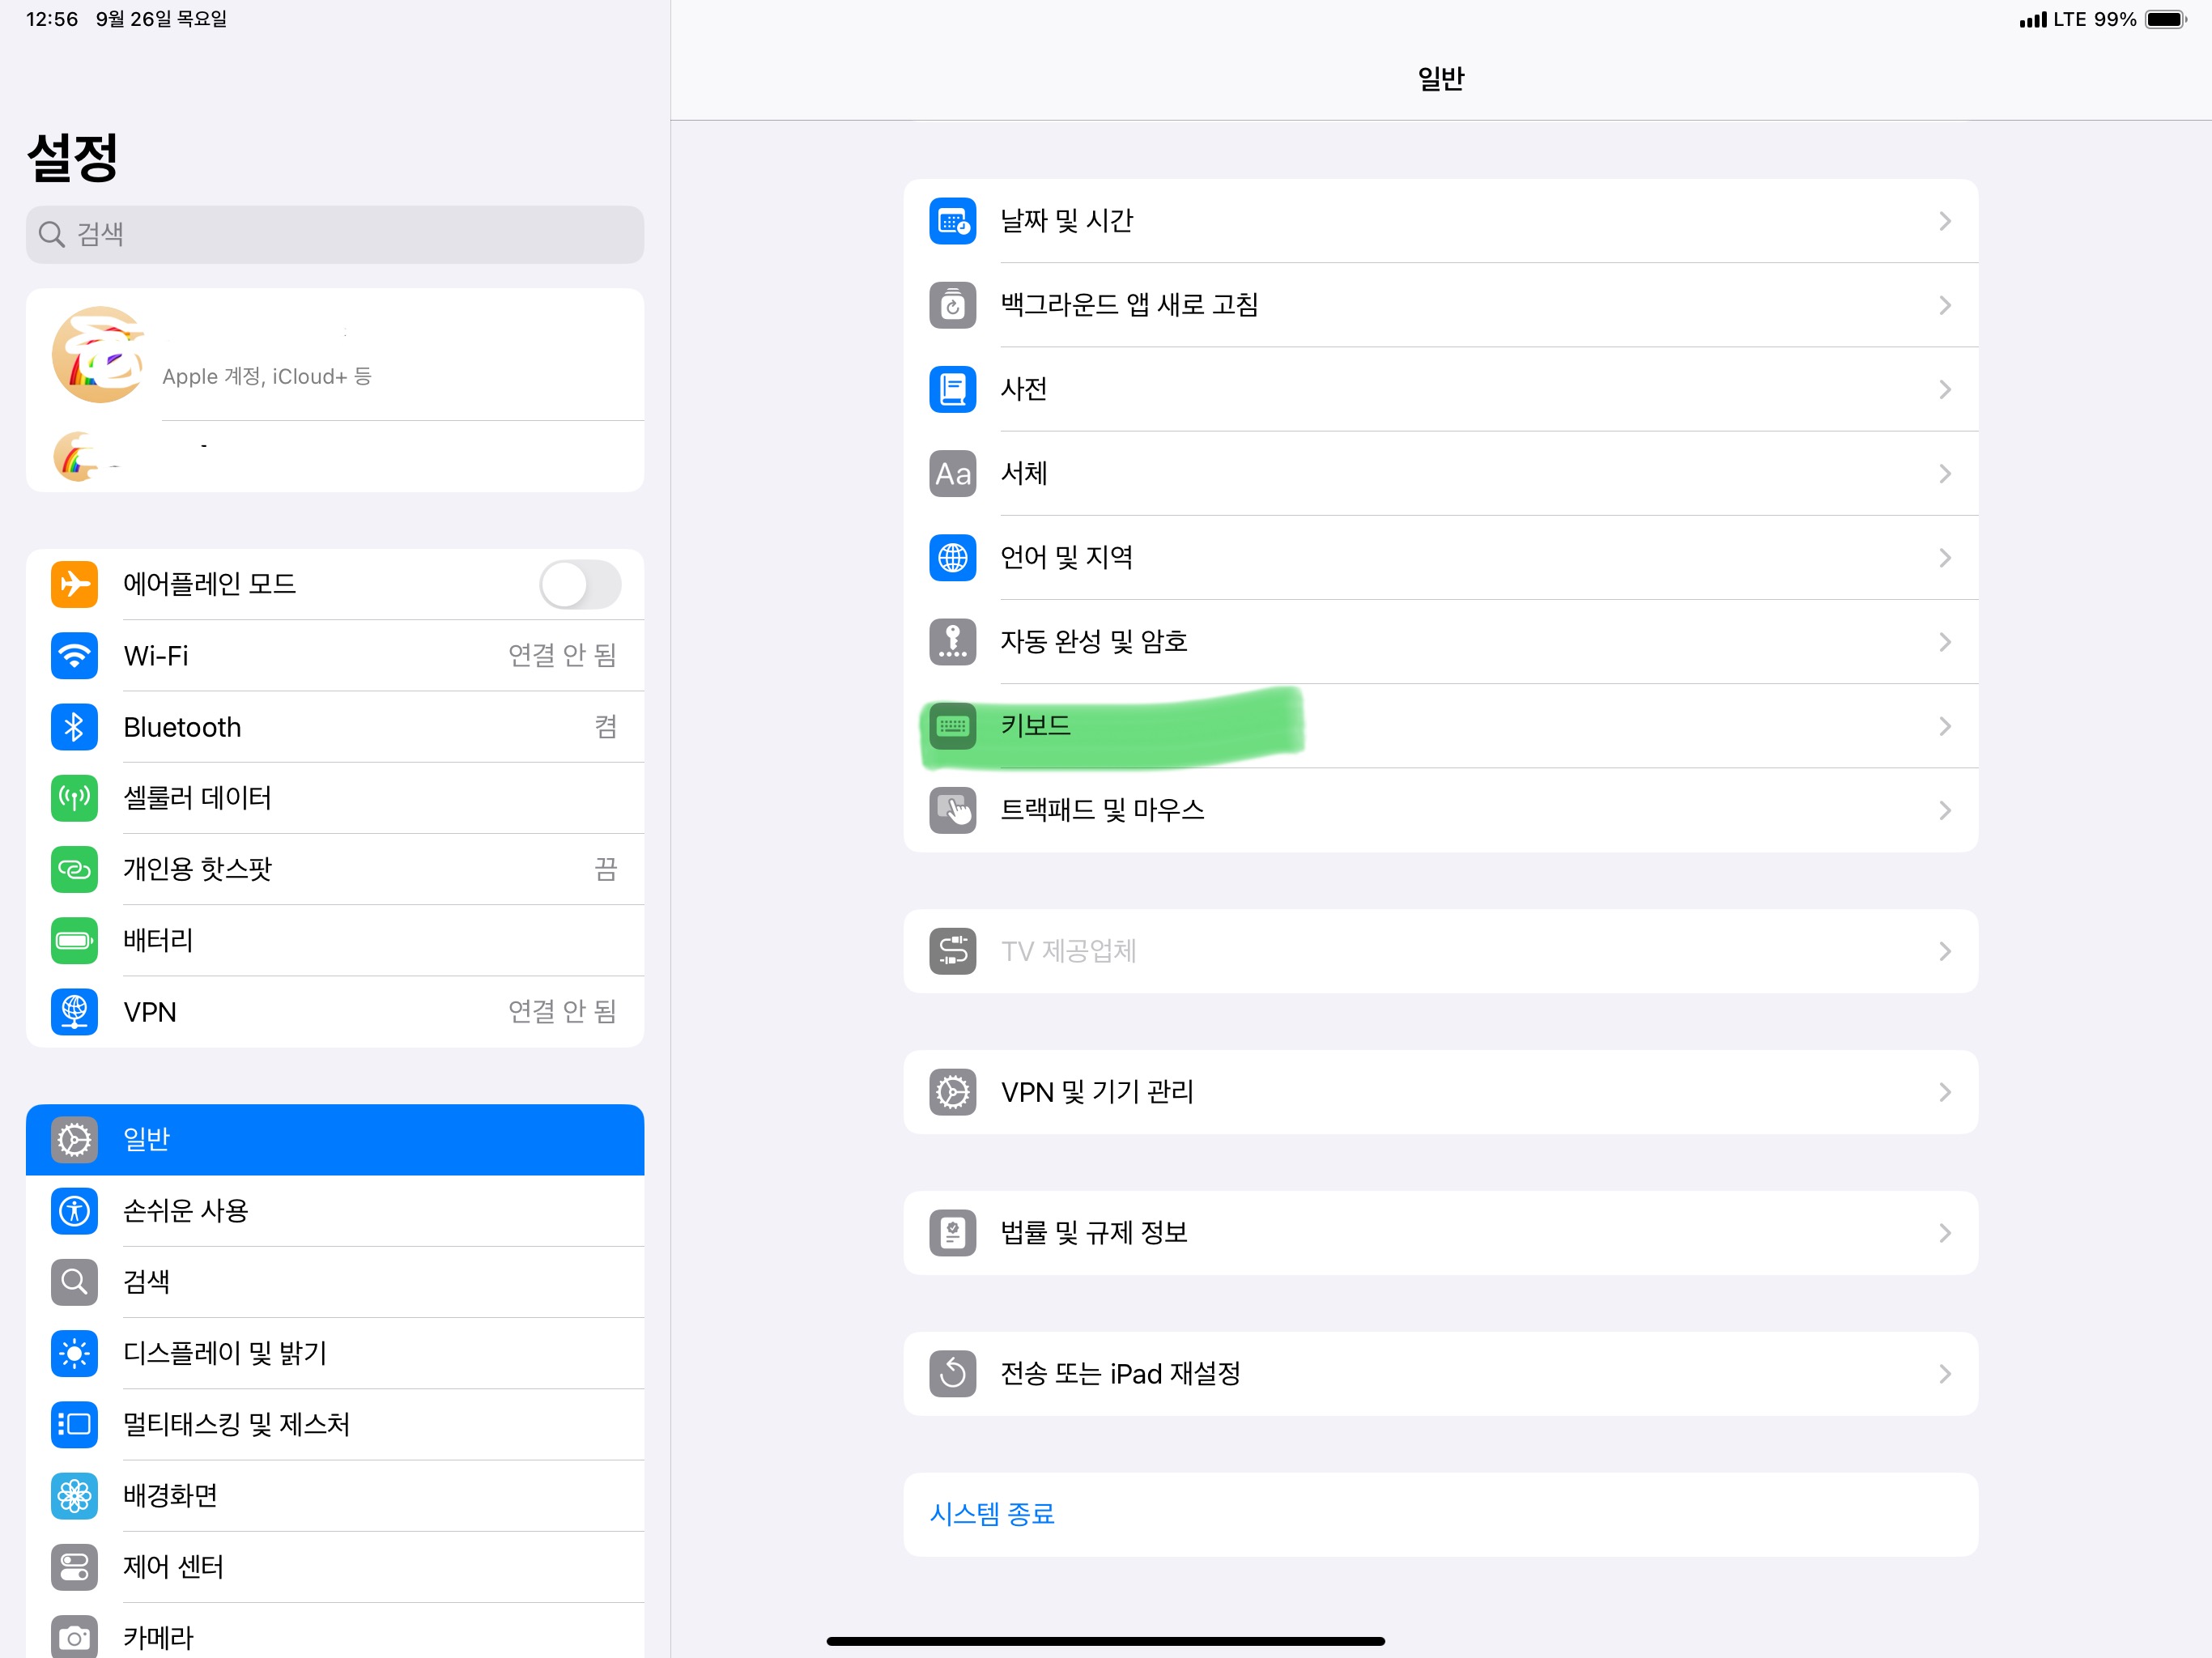The image size is (2212, 1658).
Task: Tap the accessibility icon for 손쉬운 사용
Action: pos(74,1211)
